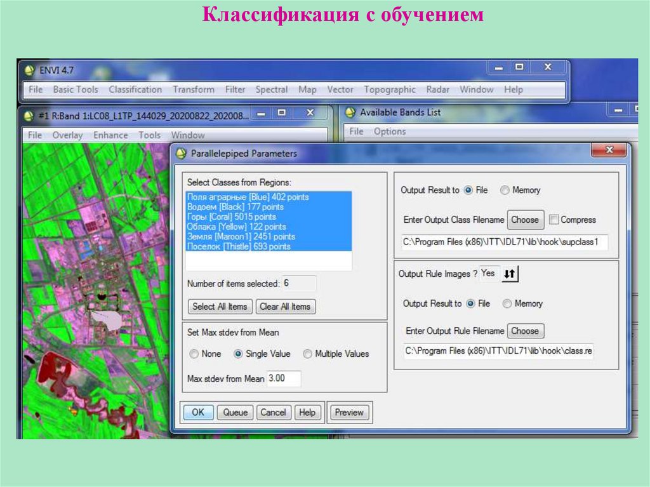Click the Select All Items button

pyautogui.click(x=220, y=307)
